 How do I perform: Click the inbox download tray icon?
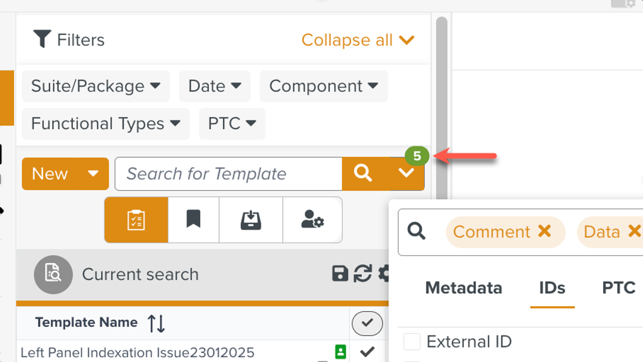click(x=250, y=220)
